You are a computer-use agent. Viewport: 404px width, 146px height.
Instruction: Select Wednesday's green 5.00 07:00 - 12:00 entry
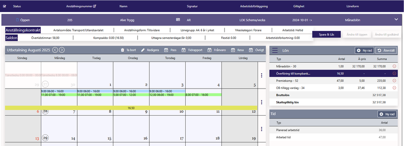(x=131, y=95)
